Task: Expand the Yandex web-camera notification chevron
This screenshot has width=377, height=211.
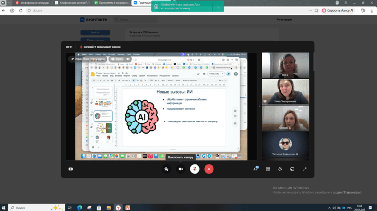Action: tap(218, 7)
